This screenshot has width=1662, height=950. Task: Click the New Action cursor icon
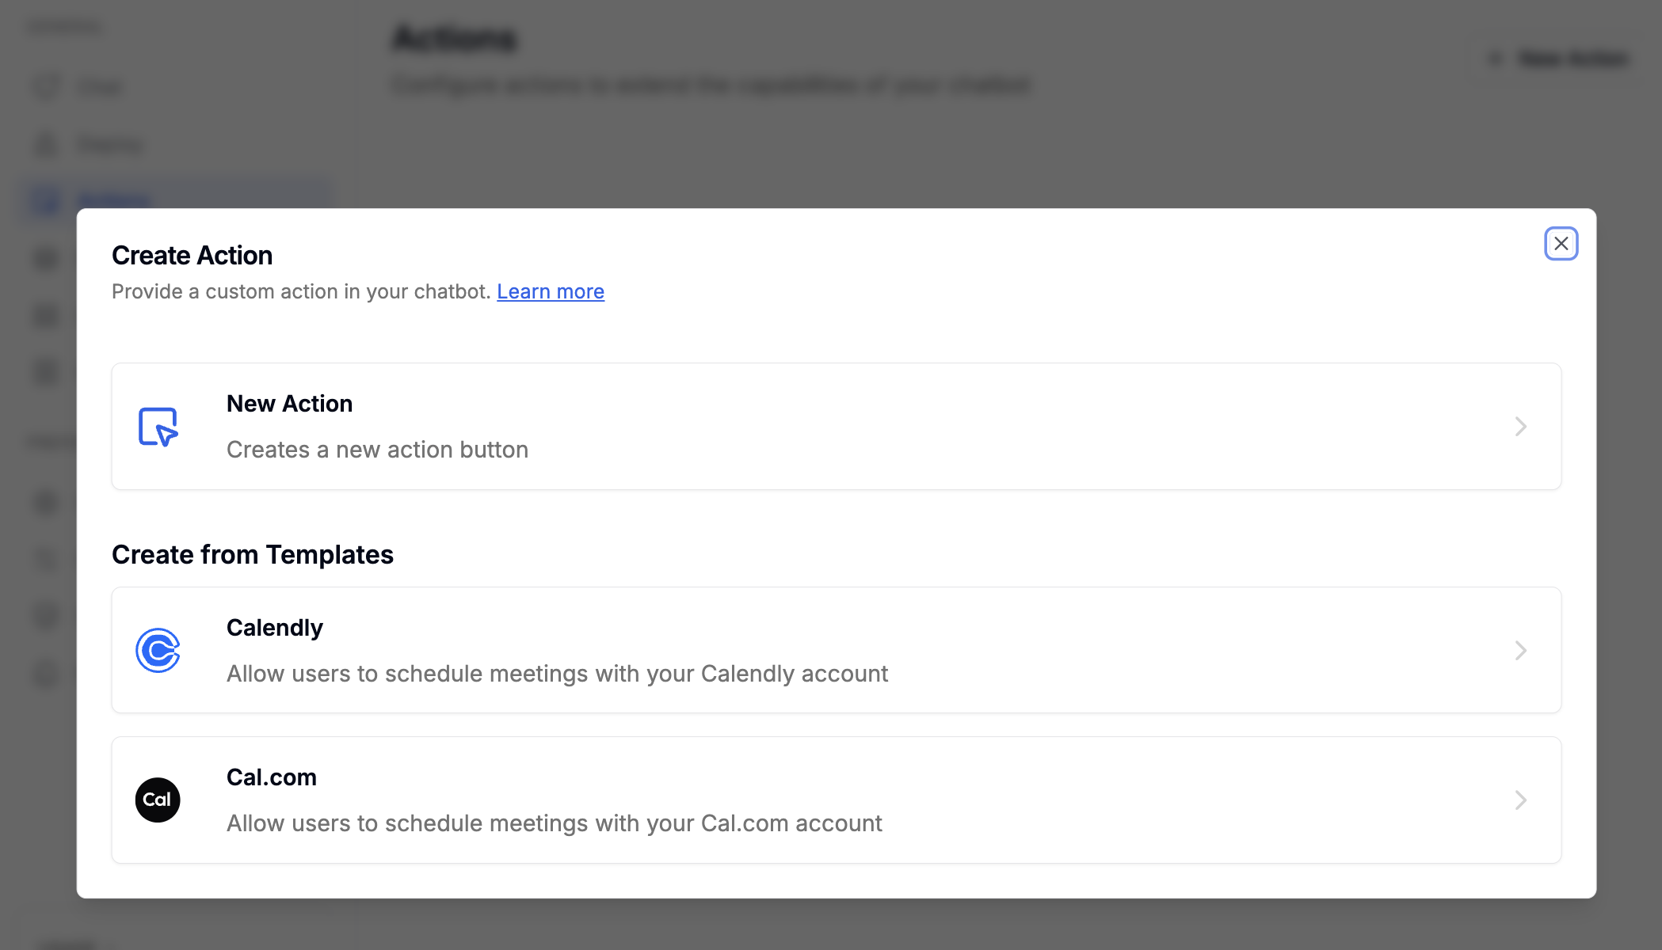[158, 427]
